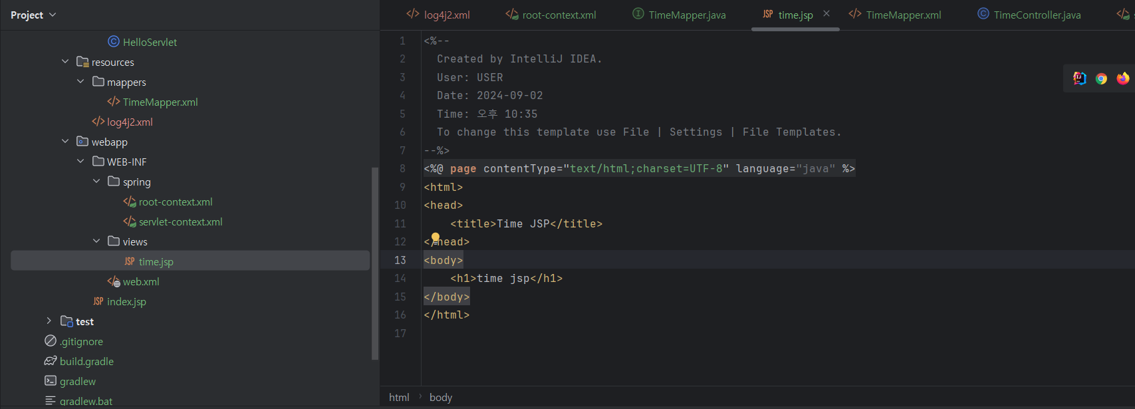
Task: Click line number 8 in gutter
Action: pyautogui.click(x=402, y=169)
